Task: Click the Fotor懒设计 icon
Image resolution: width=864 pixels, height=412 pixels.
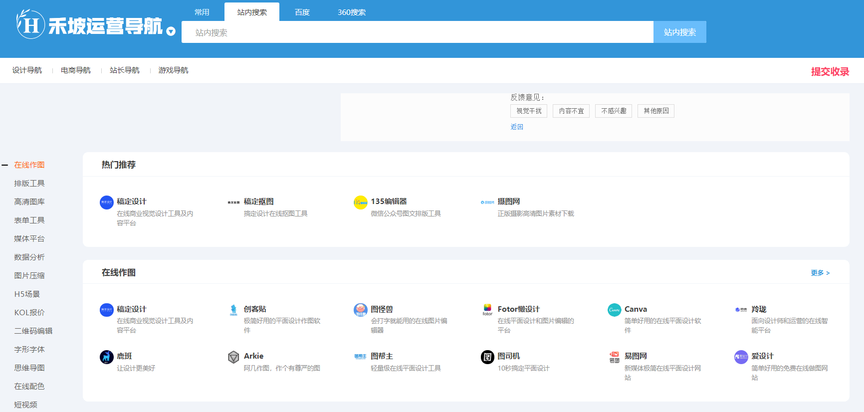Action: [487, 310]
